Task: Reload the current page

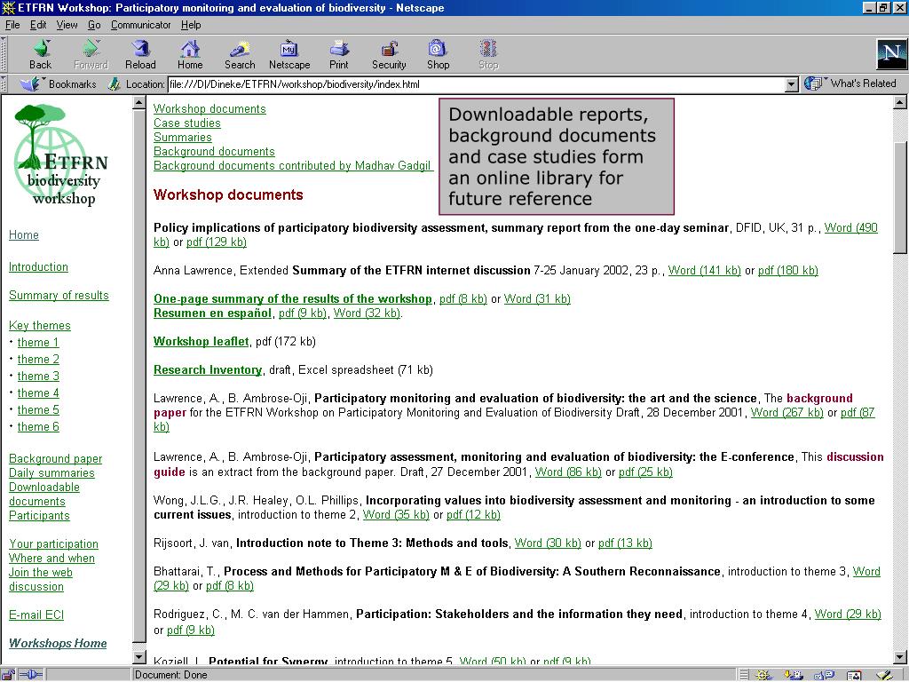Action: point(140,55)
